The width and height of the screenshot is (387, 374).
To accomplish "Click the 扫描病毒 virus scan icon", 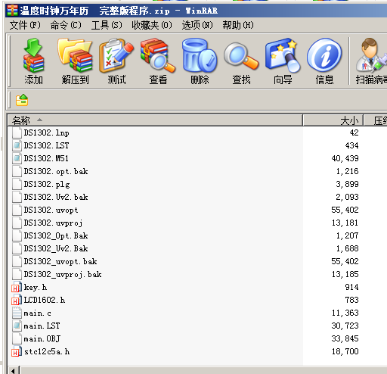I will (371, 55).
